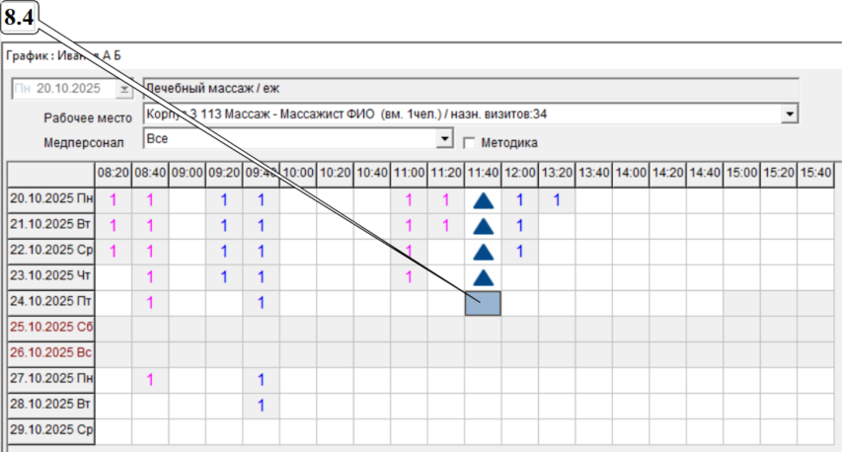Image resolution: width=842 pixels, height=452 pixels.
Task: Click the 11:00 slot on 22.10.2025
Action: (409, 252)
